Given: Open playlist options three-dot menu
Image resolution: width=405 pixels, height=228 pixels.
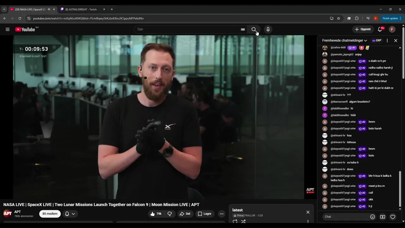Looking at the screenshot, I should (308, 222).
